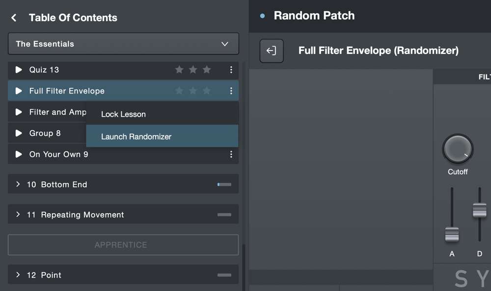
Task: Expand chapter 10 Bottom End
Action: click(x=123, y=184)
